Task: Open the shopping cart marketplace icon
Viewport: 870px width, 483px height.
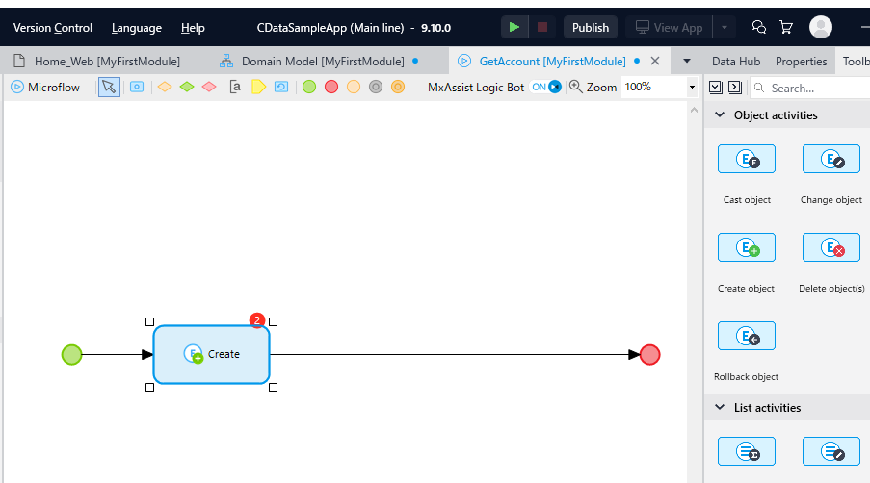Action: [785, 27]
